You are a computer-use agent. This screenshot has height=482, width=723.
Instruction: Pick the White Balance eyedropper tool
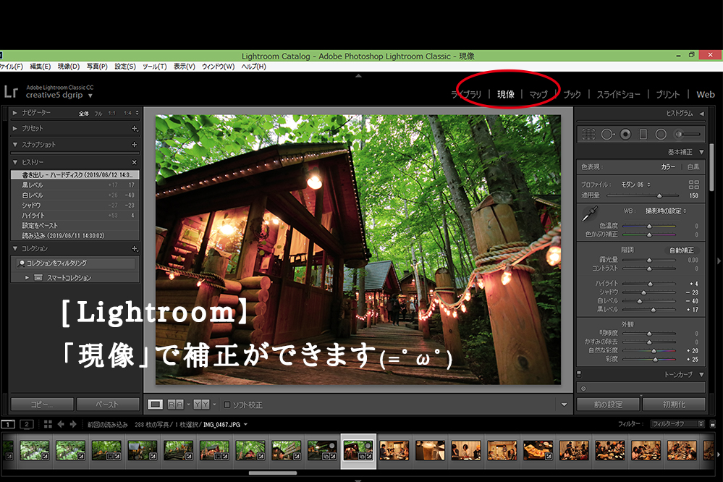590,214
